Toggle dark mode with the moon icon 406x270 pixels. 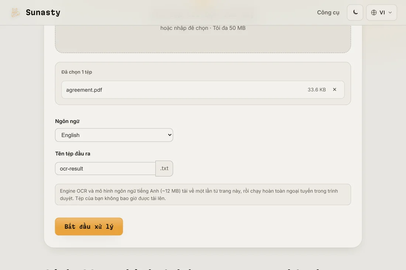355,13
